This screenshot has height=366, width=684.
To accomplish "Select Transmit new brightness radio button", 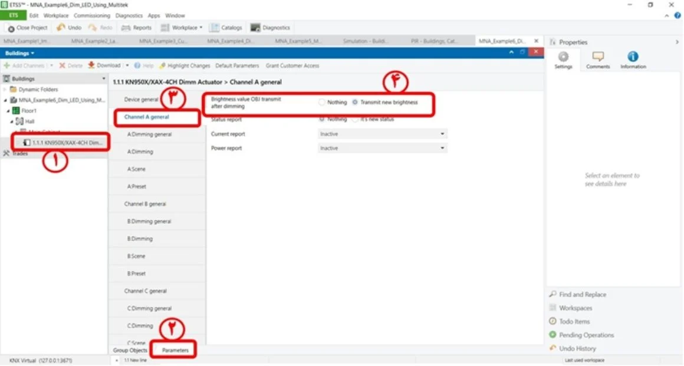I will pos(354,102).
